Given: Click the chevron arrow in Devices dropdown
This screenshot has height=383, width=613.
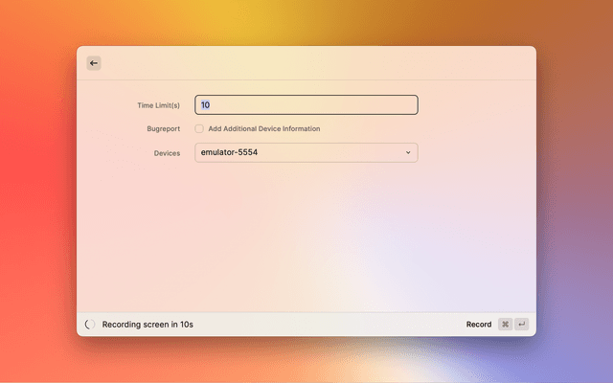Looking at the screenshot, I should click(407, 153).
